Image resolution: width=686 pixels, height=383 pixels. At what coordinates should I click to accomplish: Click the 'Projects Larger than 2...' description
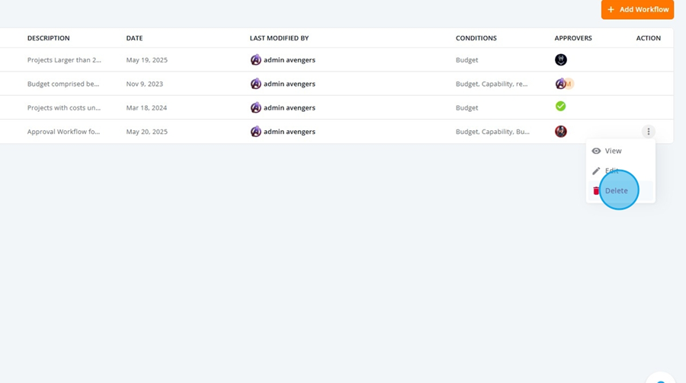pos(64,60)
